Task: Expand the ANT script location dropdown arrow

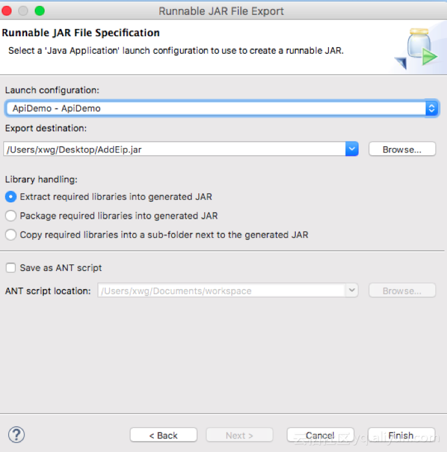Action: tap(351, 290)
